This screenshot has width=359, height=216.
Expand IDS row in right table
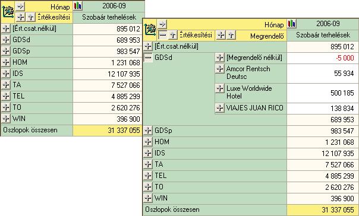148,153
